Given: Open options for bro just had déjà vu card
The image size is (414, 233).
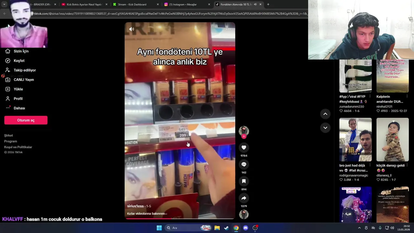Looking at the screenshot, I should 370,165.
